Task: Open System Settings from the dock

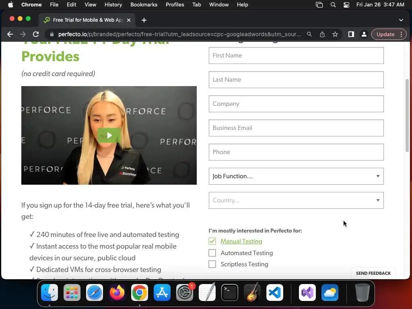Action: [185, 293]
